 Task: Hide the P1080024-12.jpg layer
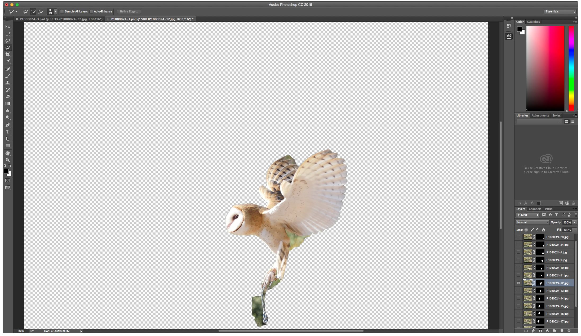[x=518, y=283]
